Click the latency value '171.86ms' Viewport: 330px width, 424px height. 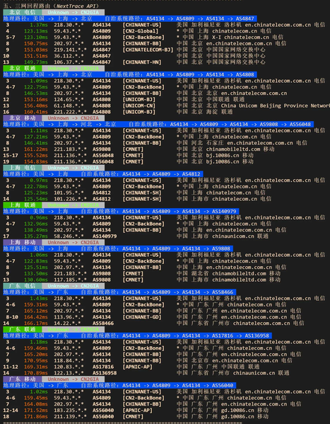click(x=35, y=416)
